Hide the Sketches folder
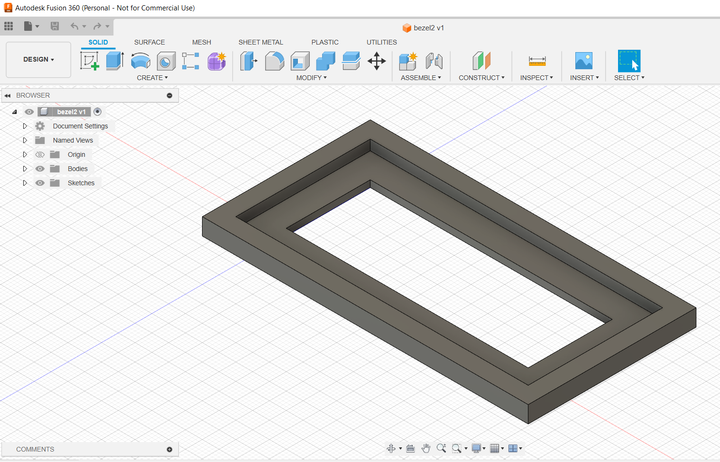The width and height of the screenshot is (720, 462). 40,183
